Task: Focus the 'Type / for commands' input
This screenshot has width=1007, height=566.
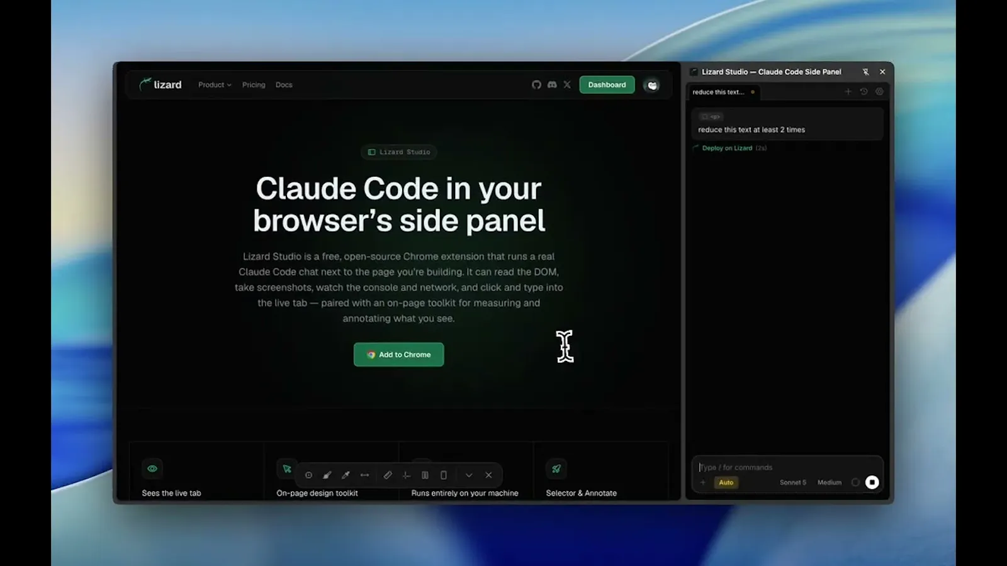Action: (x=787, y=467)
